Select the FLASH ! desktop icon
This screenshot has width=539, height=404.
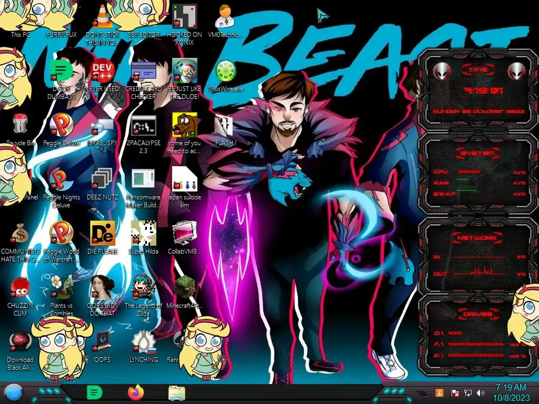point(224,125)
